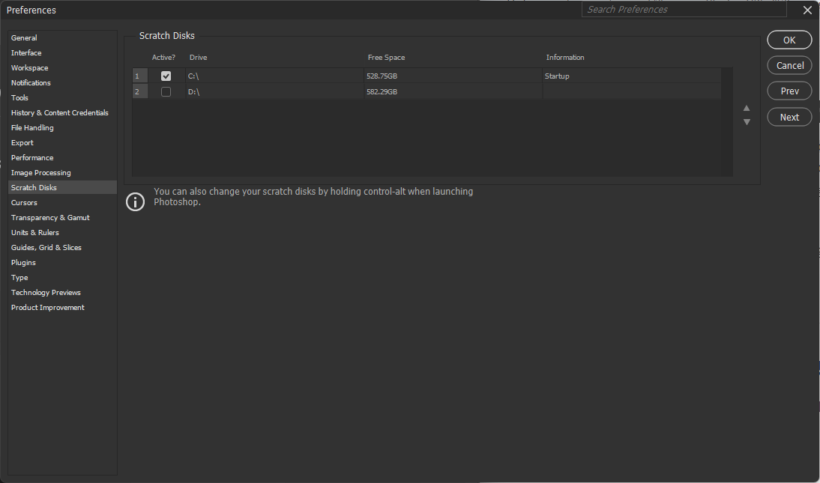Go to Export preferences
Image resolution: width=820 pixels, height=483 pixels.
[22, 143]
